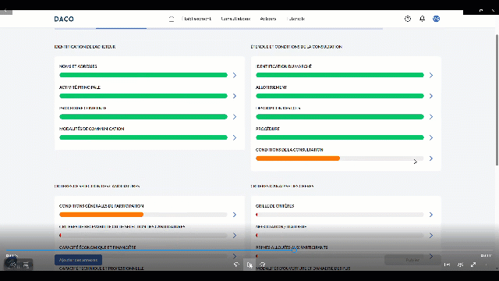Select the Primes allouées aux participants label
This screenshot has height=281, width=499.
(292, 247)
